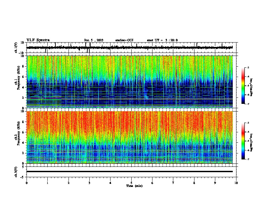Click the time axis tick label "9"
266x205 pixels.
tap(215, 183)
